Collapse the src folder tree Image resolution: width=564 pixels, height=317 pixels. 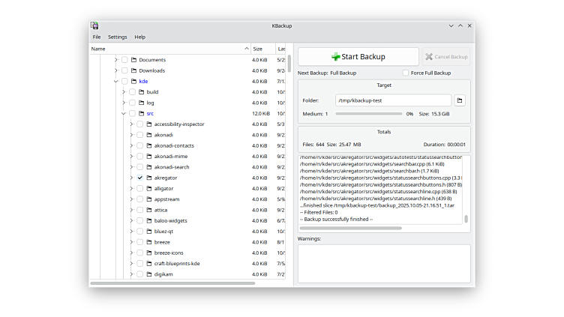point(123,113)
